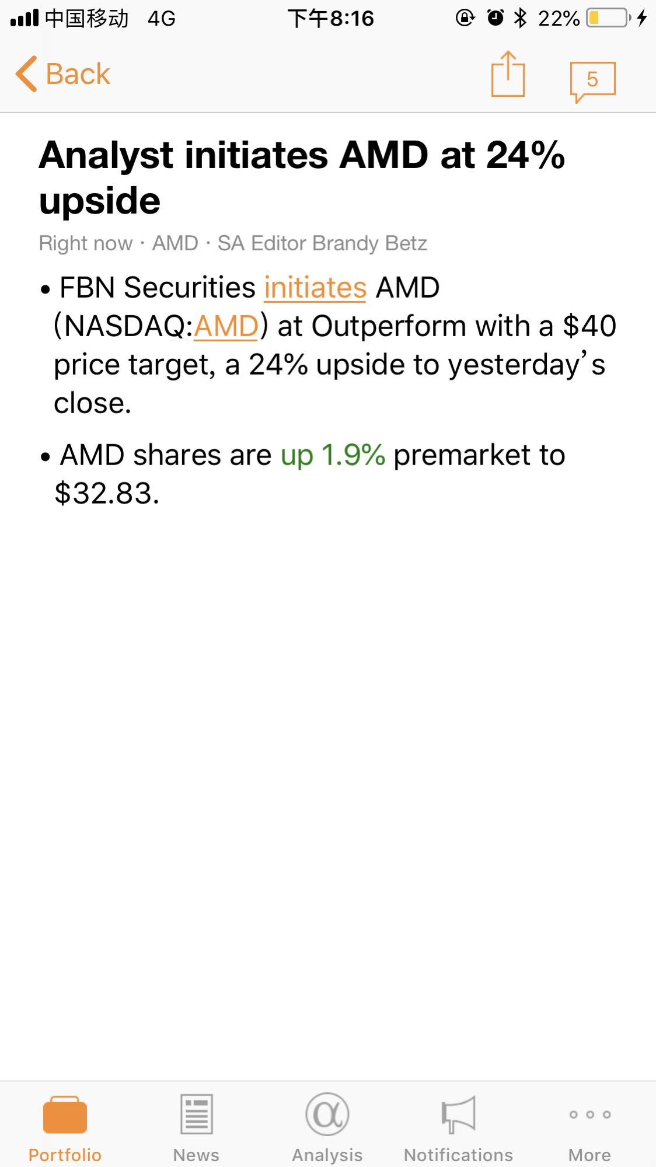Open the Analysis alpha tab
Viewport: 656px width, 1167px height.
click(327, 1129)
